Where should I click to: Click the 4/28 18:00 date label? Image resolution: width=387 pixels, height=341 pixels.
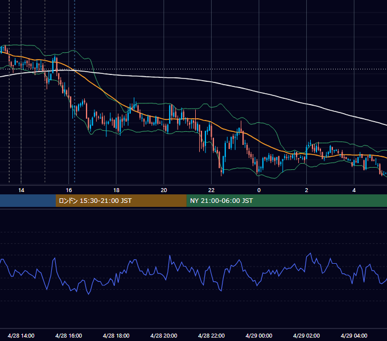tap(116, 335)
